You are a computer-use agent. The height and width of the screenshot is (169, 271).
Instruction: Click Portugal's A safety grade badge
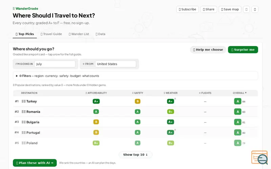[x=138, y=132]
